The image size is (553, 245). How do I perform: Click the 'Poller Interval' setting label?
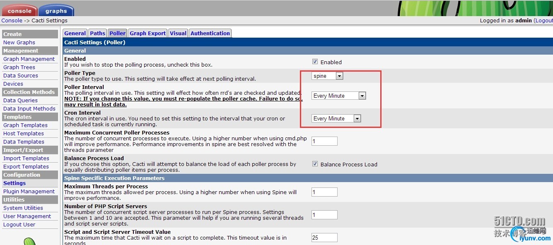(x=84, y=87)
